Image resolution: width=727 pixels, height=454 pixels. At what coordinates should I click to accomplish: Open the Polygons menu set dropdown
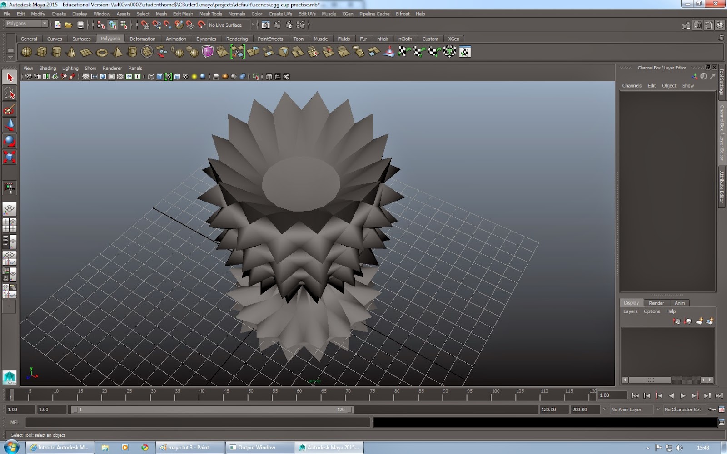click(x=27, y=24)
